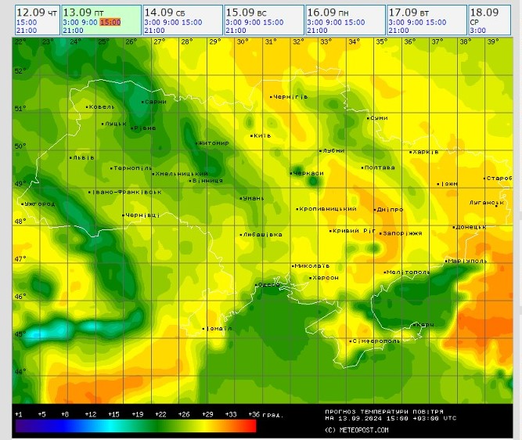Select 15:00 forecast for 14.09 Saturday

click(x=191, y=23)
